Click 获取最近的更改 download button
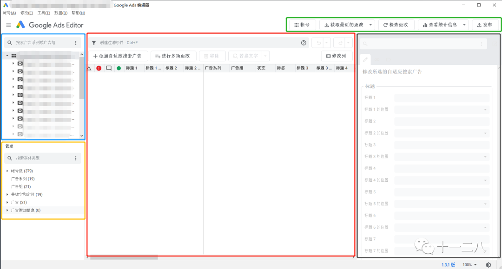Screen dimensions: 502x269 click(x=344, y=25)
